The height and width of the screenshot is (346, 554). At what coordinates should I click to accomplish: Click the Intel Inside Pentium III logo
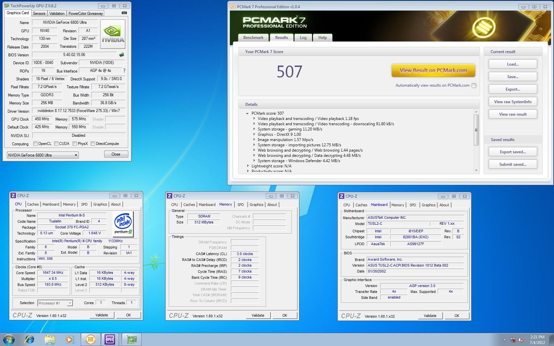coord(123,223)
